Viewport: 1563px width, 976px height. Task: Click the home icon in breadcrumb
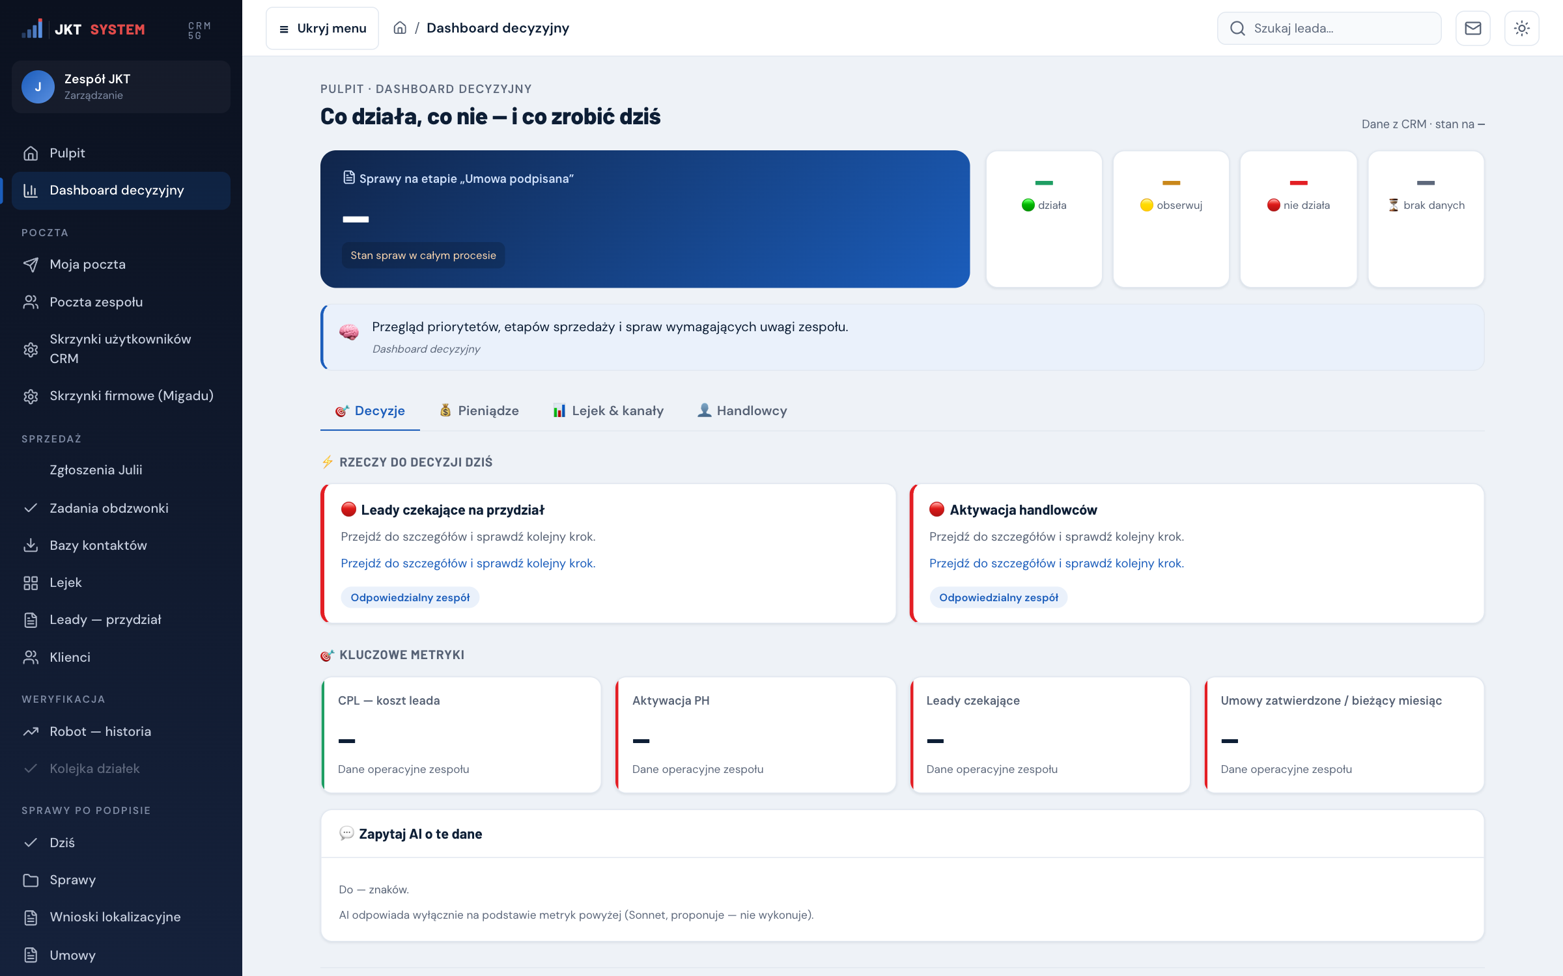click(400, 28)
